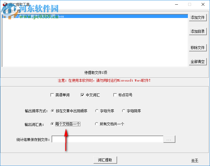This screenshot has width=210, height=166.
Task: Open the 关于 link
Action: pos(195,160)
